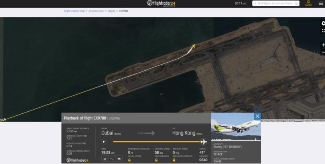
Task: Toggle fullscreen map view
Action: tap(323, 30)
